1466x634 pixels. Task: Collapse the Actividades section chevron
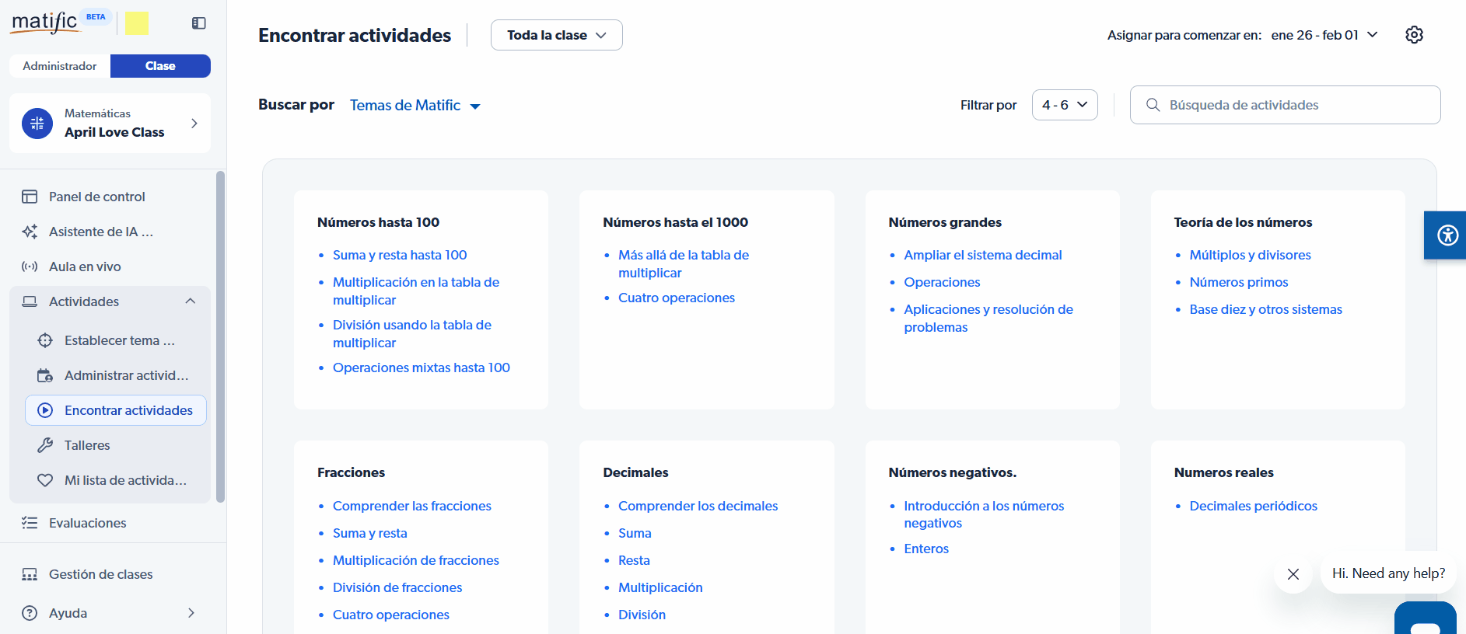tap(191, 301)
